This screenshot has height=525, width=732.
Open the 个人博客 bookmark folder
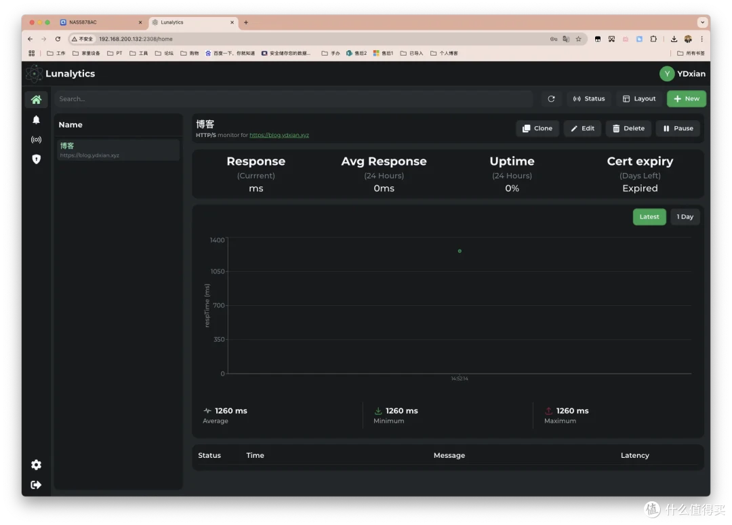(444, 54)
